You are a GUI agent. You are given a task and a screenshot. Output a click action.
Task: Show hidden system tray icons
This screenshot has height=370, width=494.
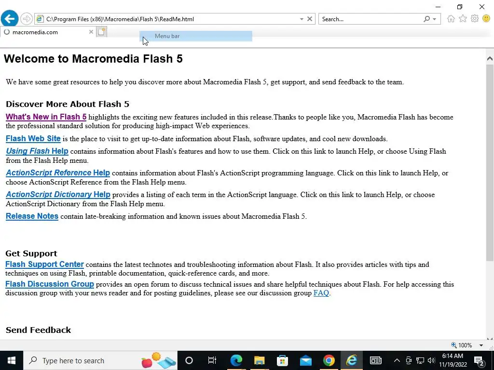[397, 360]
